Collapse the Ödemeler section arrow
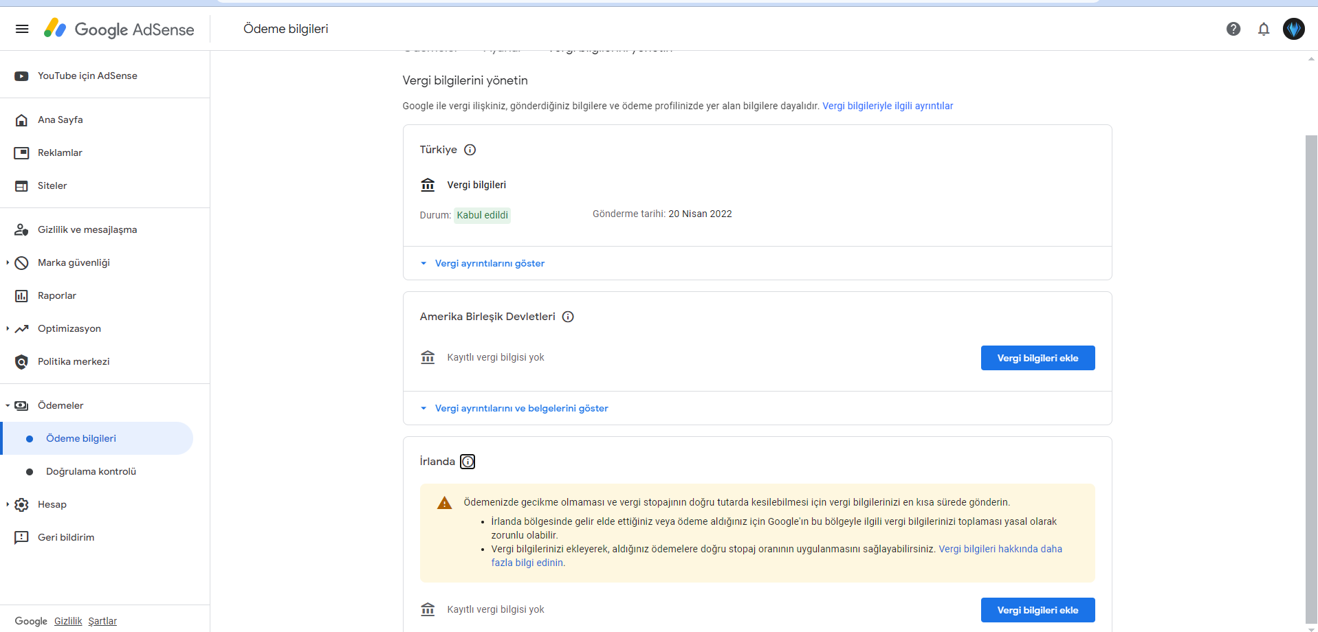The height and width of the screenshot is (632, 1318). click(8, 405)
